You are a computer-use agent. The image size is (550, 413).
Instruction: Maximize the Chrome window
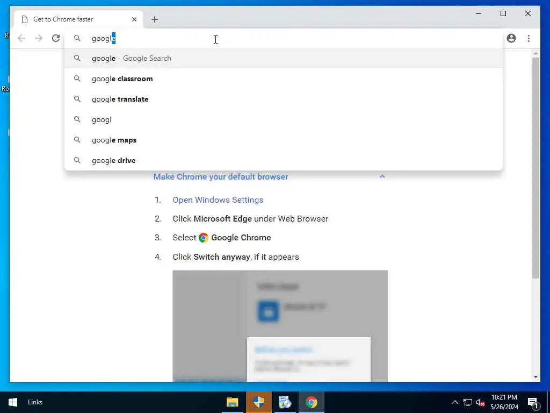[x=503, y=13]
